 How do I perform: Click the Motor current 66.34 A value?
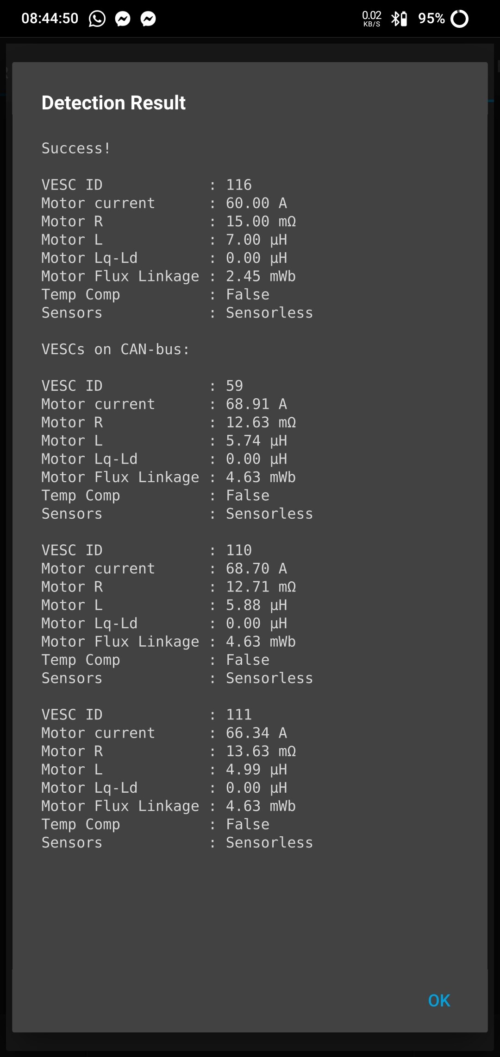(x=256, y=733)
